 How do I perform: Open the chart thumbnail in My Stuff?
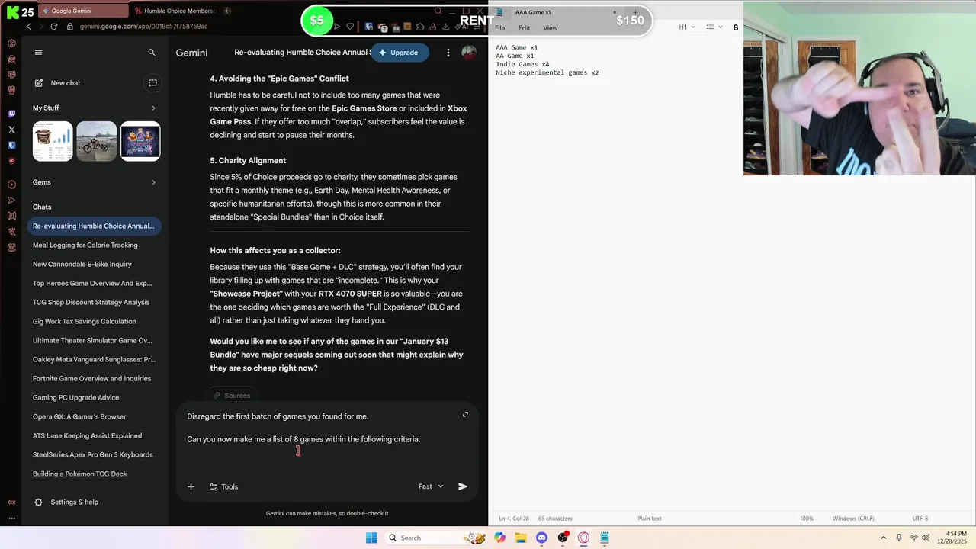53,141
